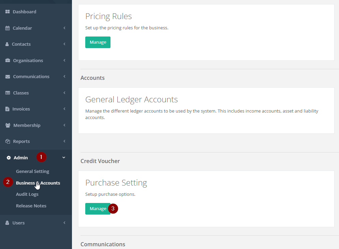The image size is (339, 249).
Task: Expand the Calendar menu chevron
Action: [64, 28]
